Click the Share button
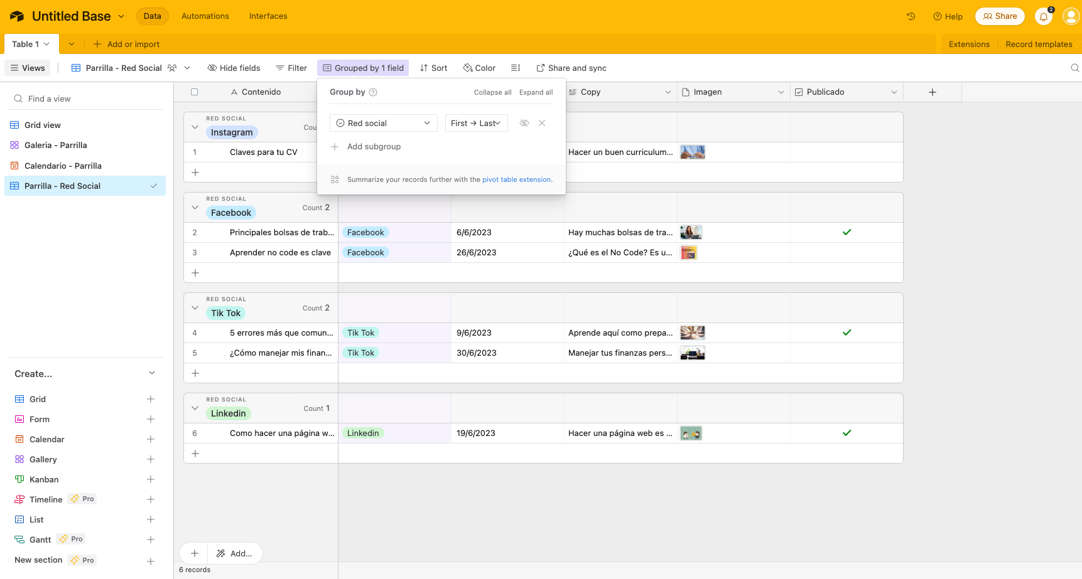Image resolution: width=1082 pixels, height=579 pixels. pos(1000,16)
